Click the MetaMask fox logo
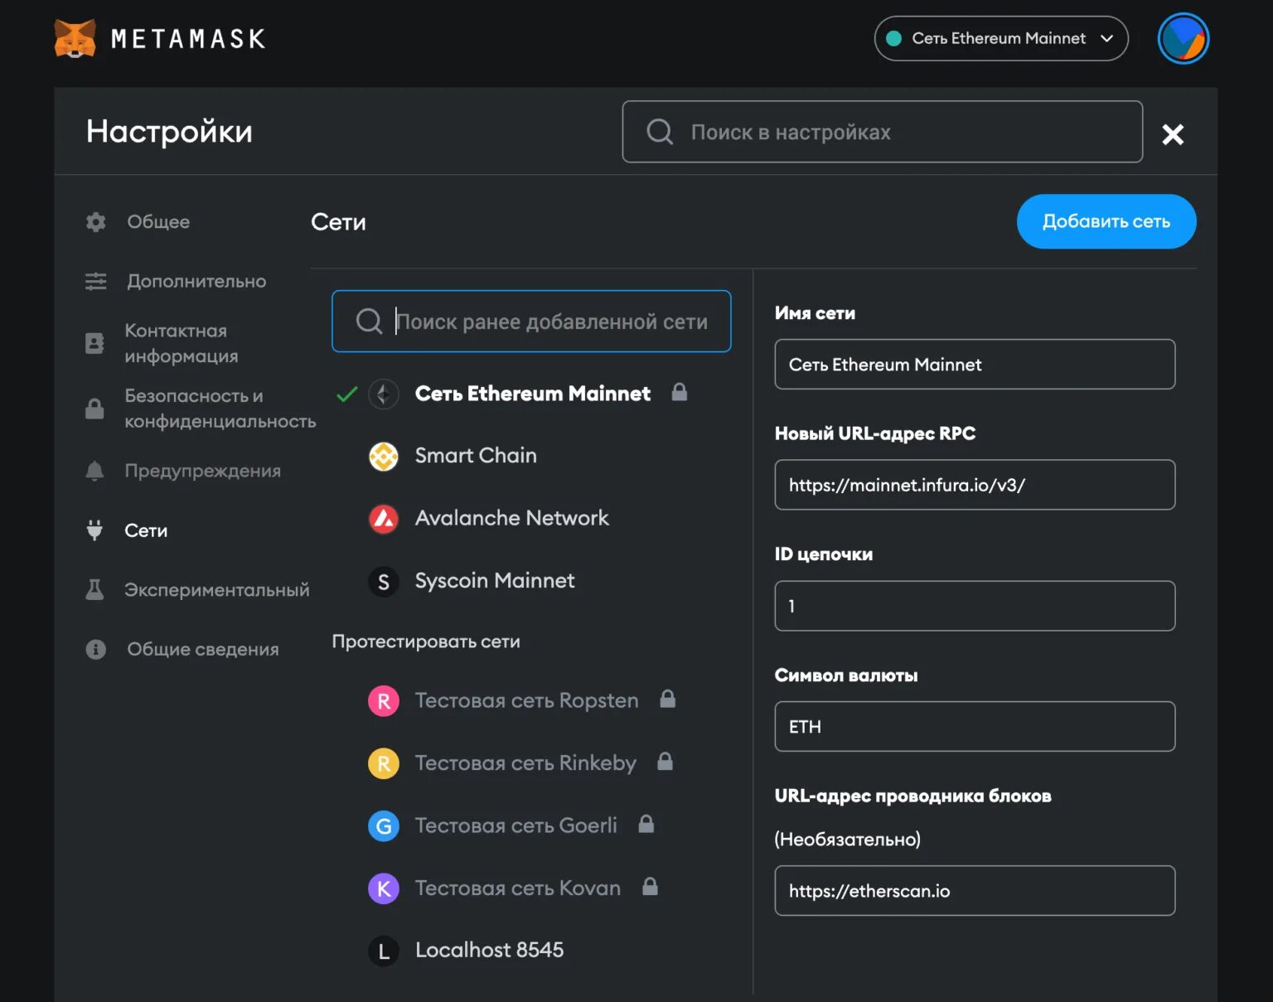Screen dimensions: 1273x1002 pos(75,38)
